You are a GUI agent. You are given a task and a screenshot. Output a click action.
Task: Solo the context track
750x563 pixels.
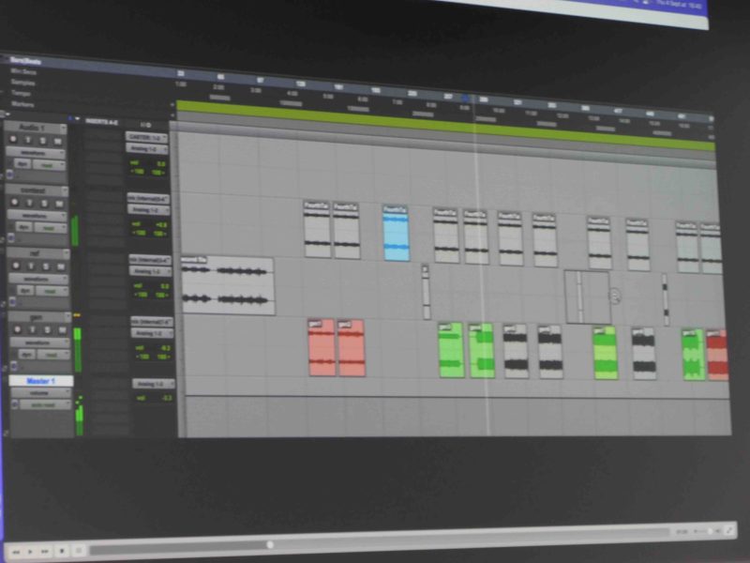[x=43, y=203]
